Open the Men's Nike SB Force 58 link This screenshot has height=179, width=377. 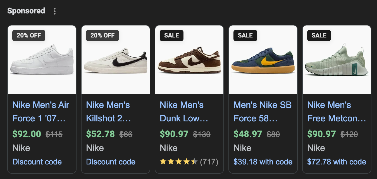[x=263, y=112]
